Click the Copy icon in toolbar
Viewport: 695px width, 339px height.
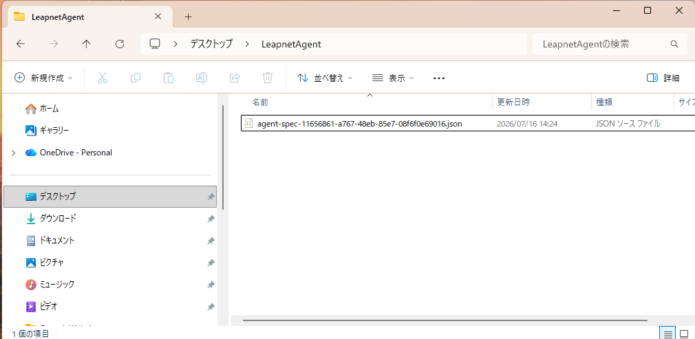click(135, 78)
